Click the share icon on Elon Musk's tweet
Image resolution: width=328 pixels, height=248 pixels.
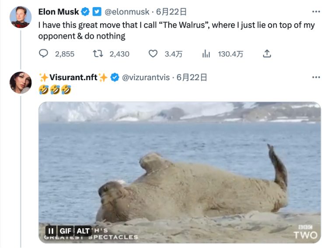(x=267, y=54)
